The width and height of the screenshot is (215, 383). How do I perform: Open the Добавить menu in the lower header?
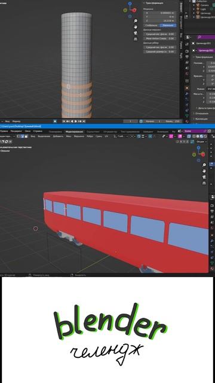click(x=58, y=136)
